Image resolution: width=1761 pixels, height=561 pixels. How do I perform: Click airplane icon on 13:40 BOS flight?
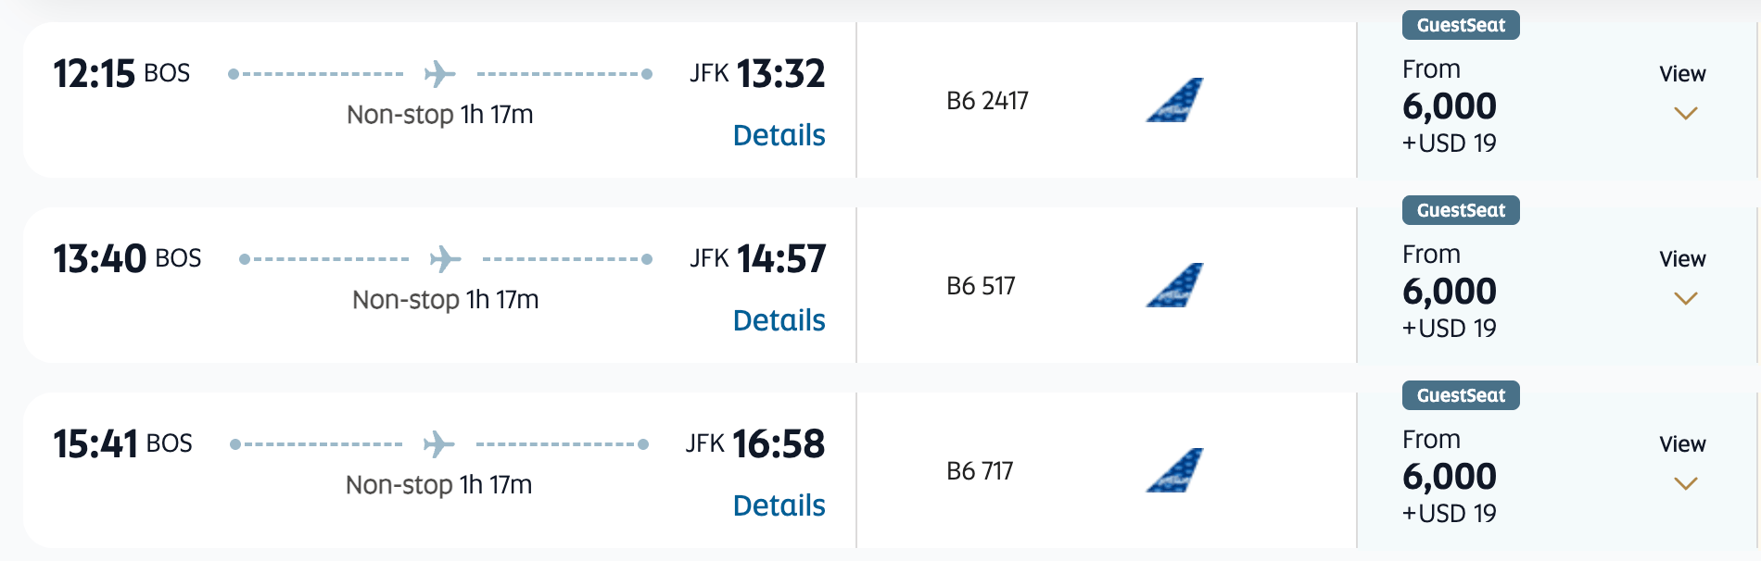pyautogui.click(x=445, y=259)
